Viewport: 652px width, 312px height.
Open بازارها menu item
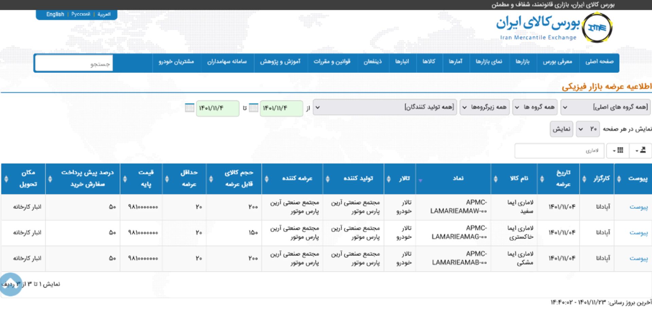pos(523,62)
